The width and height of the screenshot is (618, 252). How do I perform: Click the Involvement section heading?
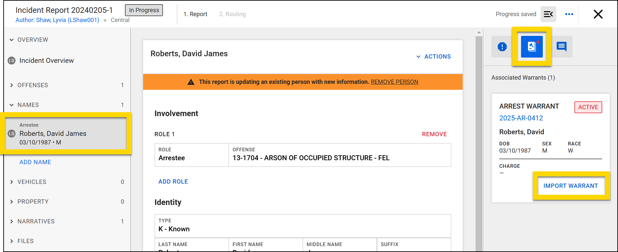pyautogui.click(x=176, y=113)
